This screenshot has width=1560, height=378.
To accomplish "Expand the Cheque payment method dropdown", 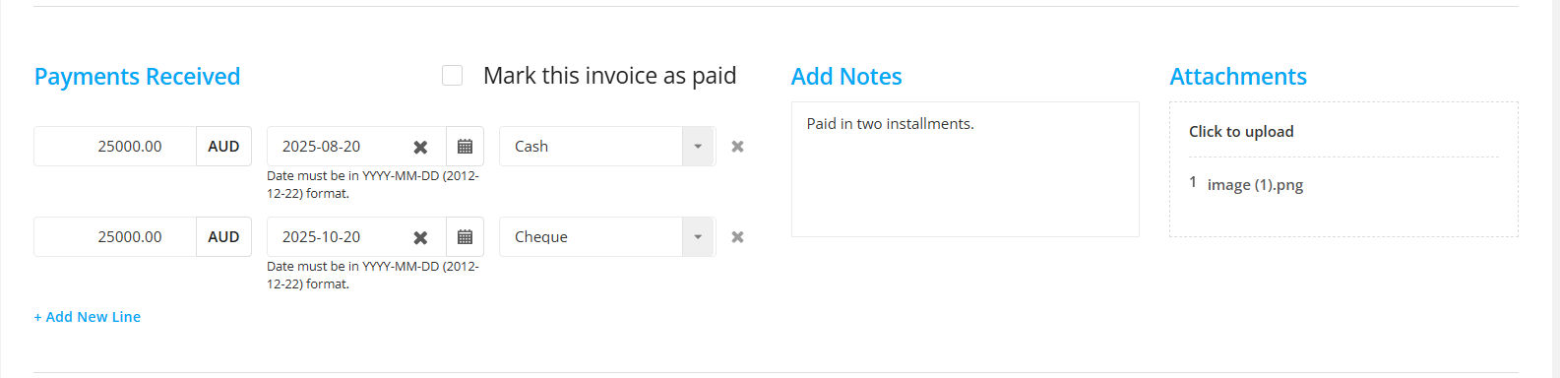I will 607,237.
